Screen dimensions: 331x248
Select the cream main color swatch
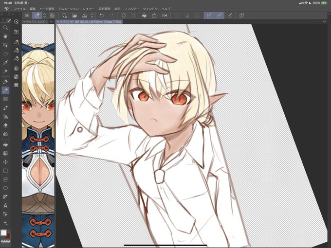[x=3, y=233]
